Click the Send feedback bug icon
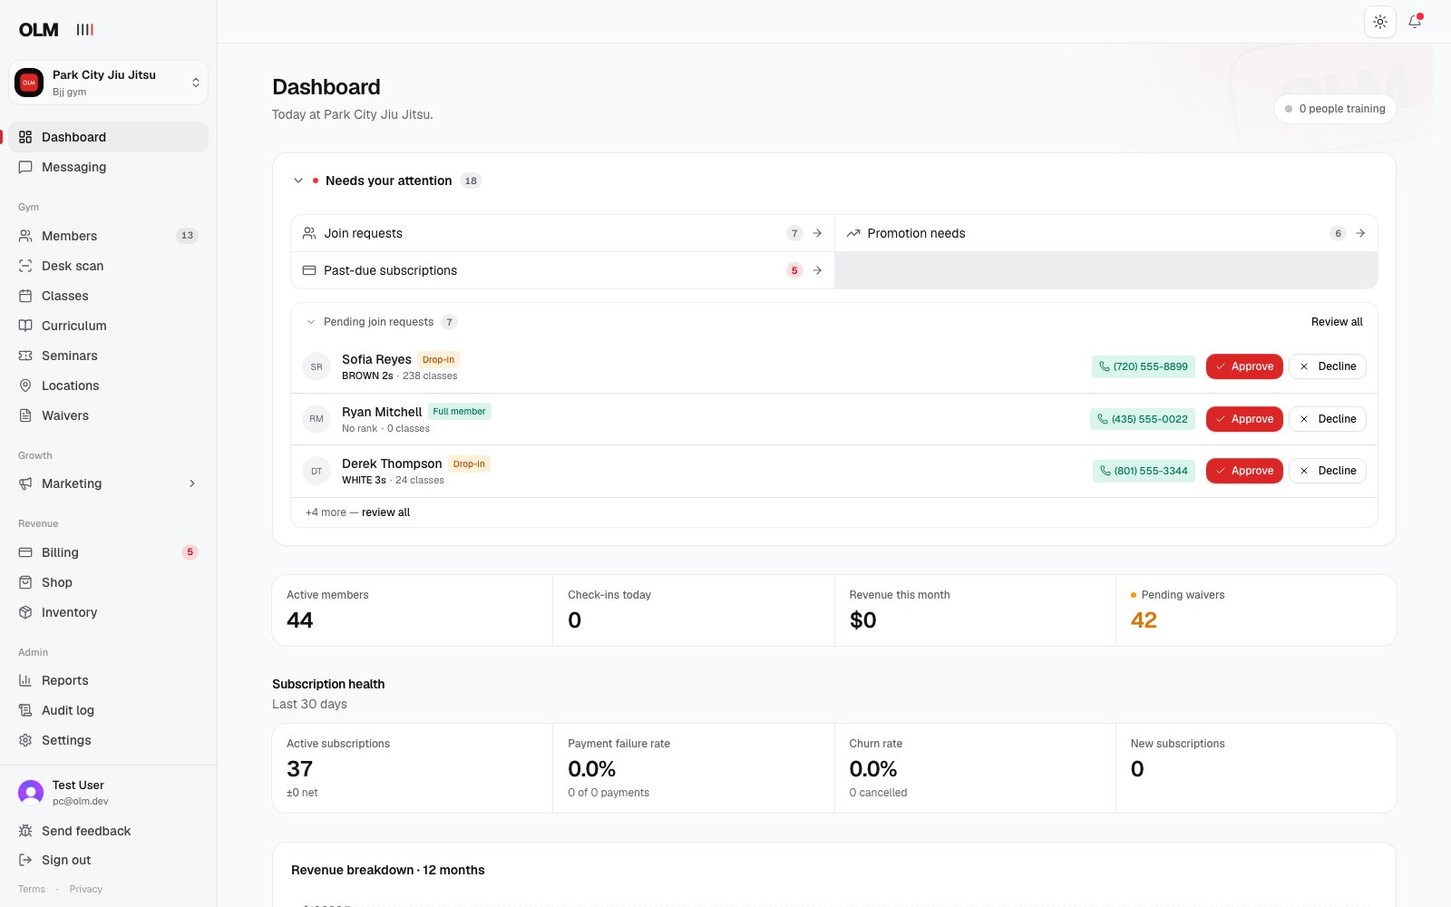The image size is (1451, 907). 25,831
